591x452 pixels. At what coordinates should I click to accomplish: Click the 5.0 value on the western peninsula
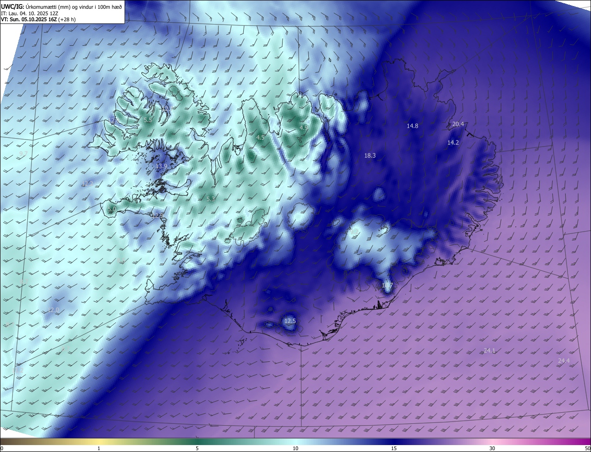tap(112, 209)
